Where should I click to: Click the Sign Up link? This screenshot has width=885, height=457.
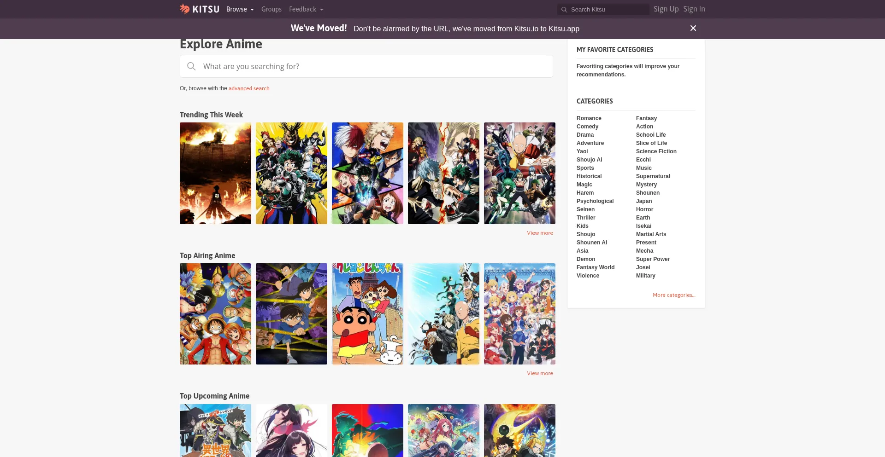(x=666, y=9)
